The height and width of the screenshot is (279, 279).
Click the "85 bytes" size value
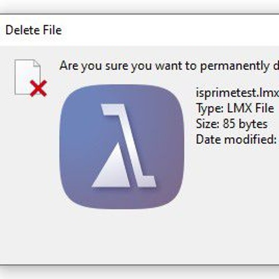(245, 124)
